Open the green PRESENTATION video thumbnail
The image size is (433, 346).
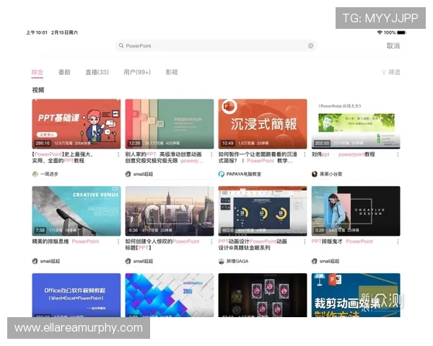[x=170, y=124]
